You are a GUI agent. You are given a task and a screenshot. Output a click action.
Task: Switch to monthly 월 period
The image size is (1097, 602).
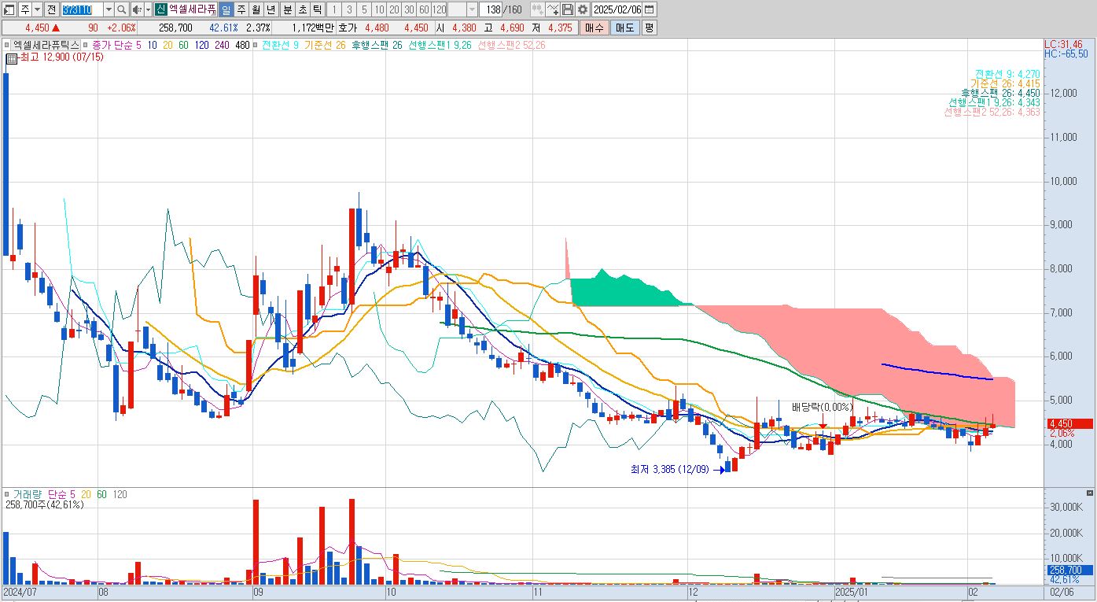coord(256,9)
